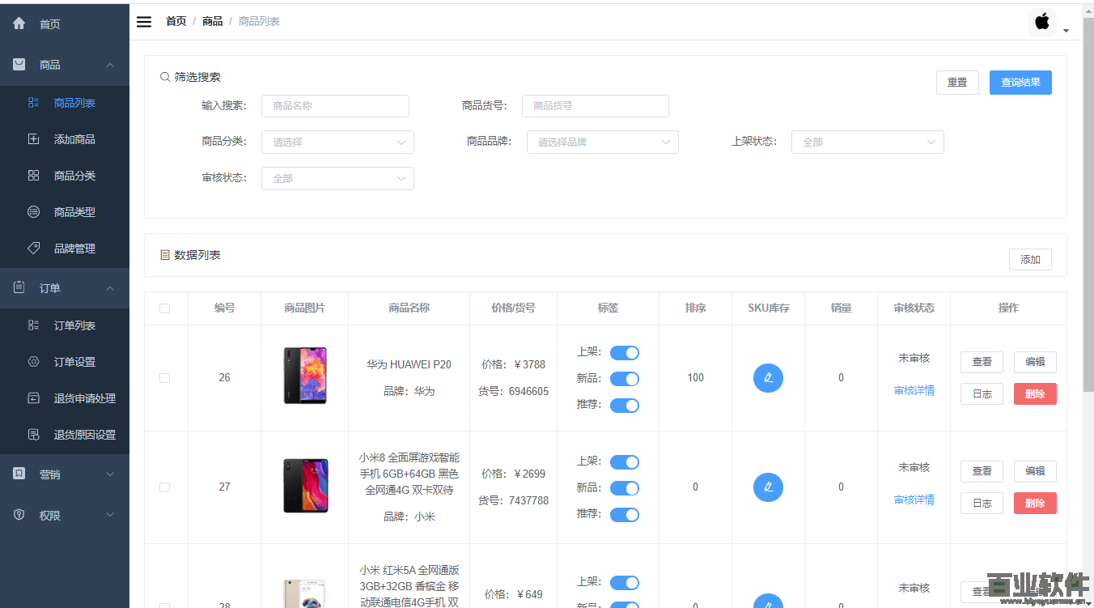Check the row checkbox for product 27
This screenshot has width=1094, height=608.
pyautogui.click(x=165, y=487)
